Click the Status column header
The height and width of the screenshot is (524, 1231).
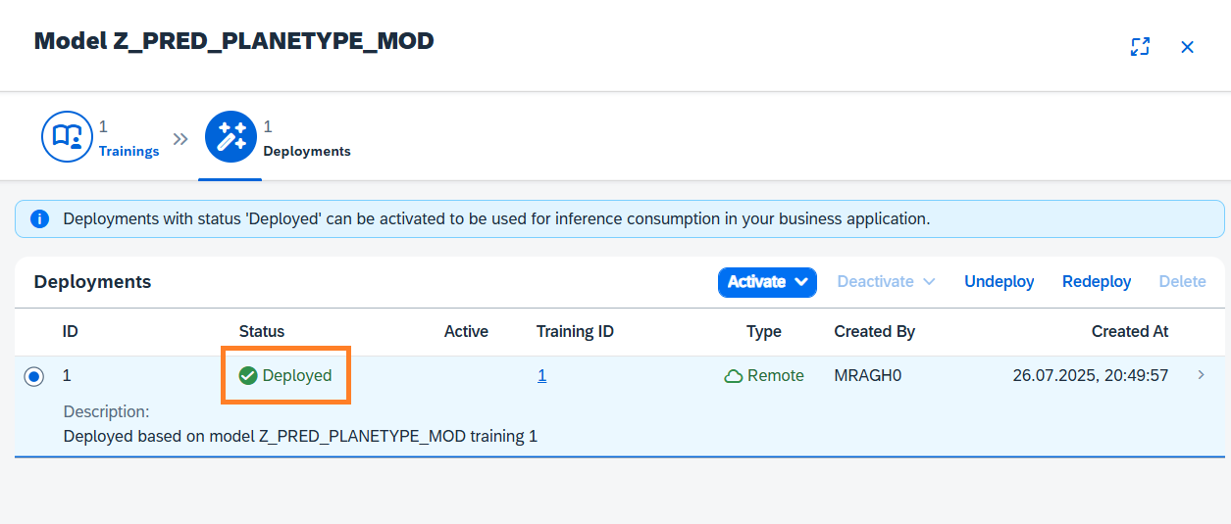click(x=262, y=332)
